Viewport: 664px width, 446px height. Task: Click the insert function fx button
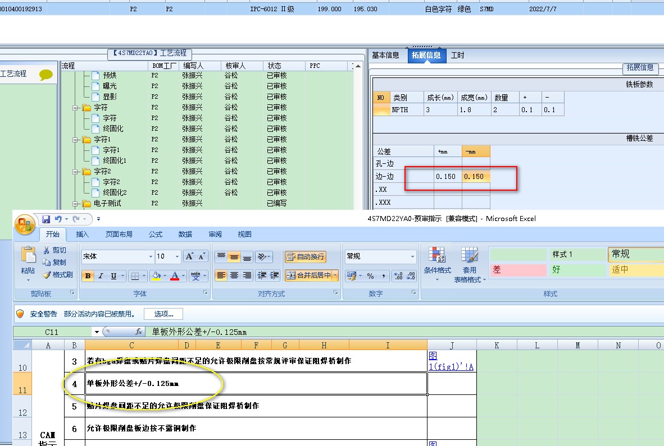coord(139,332)
